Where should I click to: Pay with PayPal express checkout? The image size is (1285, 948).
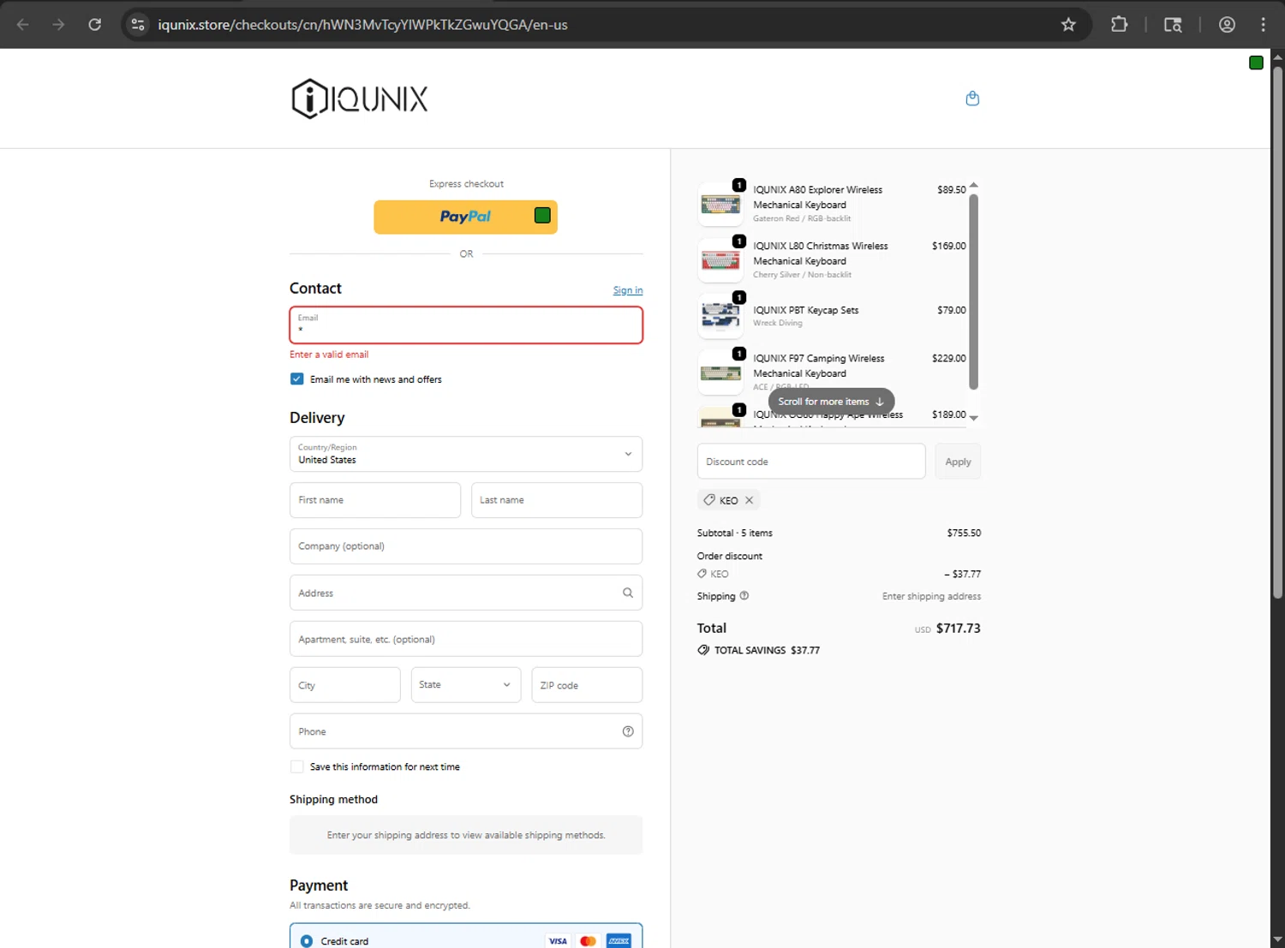(465, 217)
